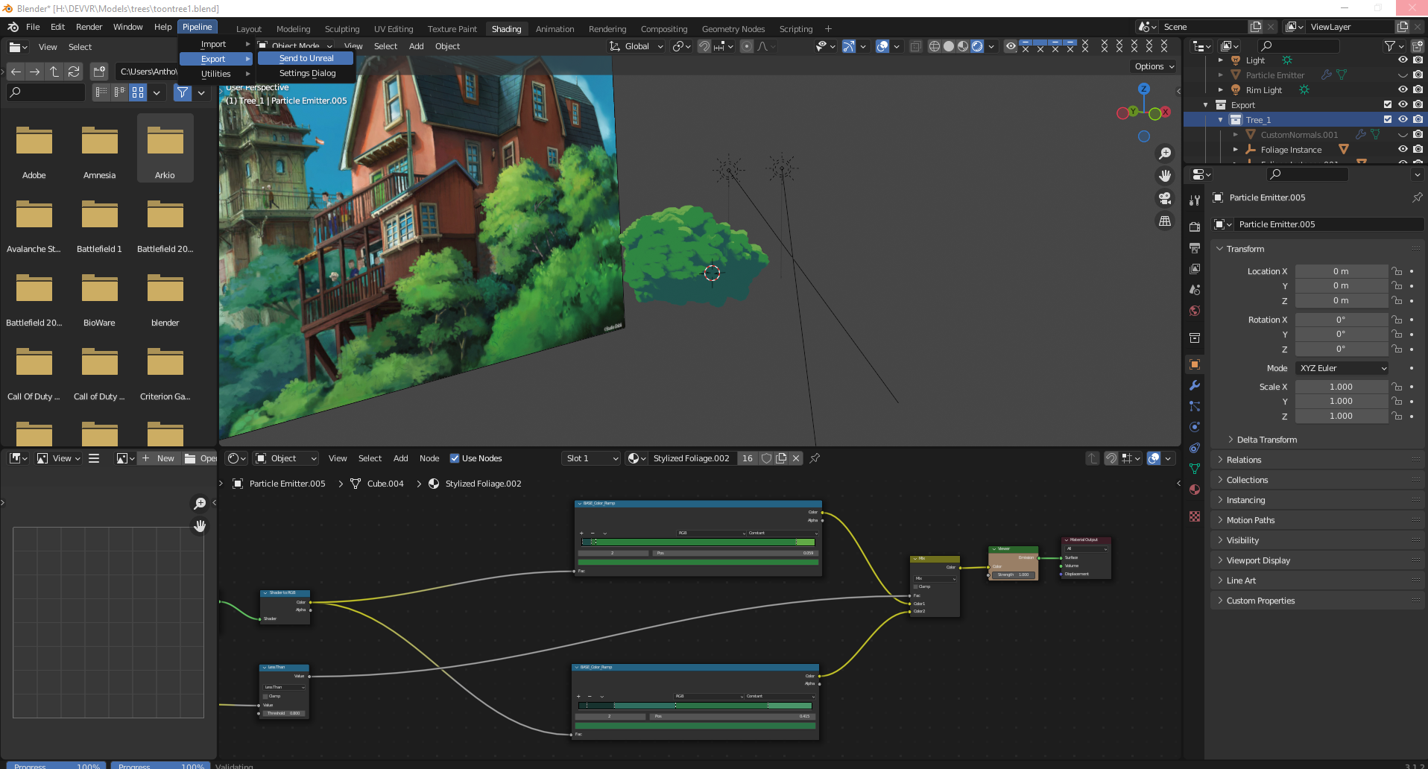Open the World properties tab icon
This screenshot has width=1428, height=769.
point(1195,311)
